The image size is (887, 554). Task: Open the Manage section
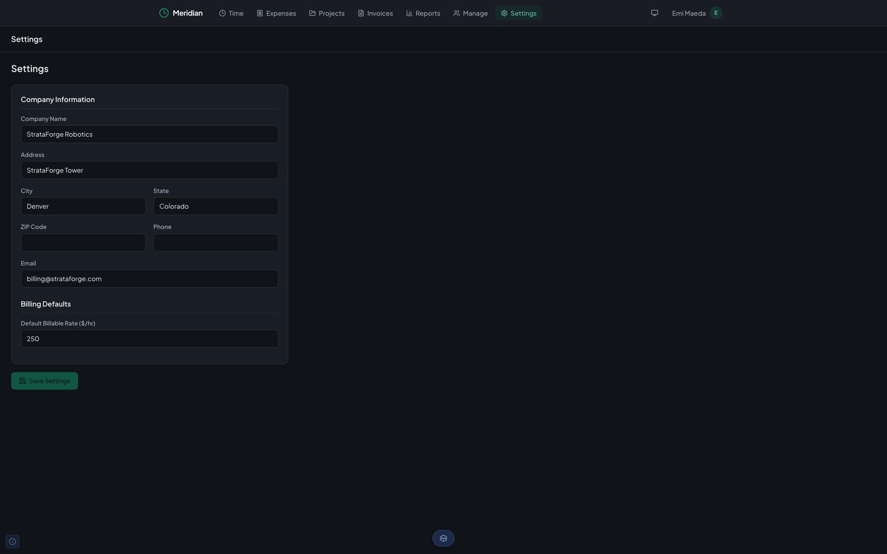(470, 13)
